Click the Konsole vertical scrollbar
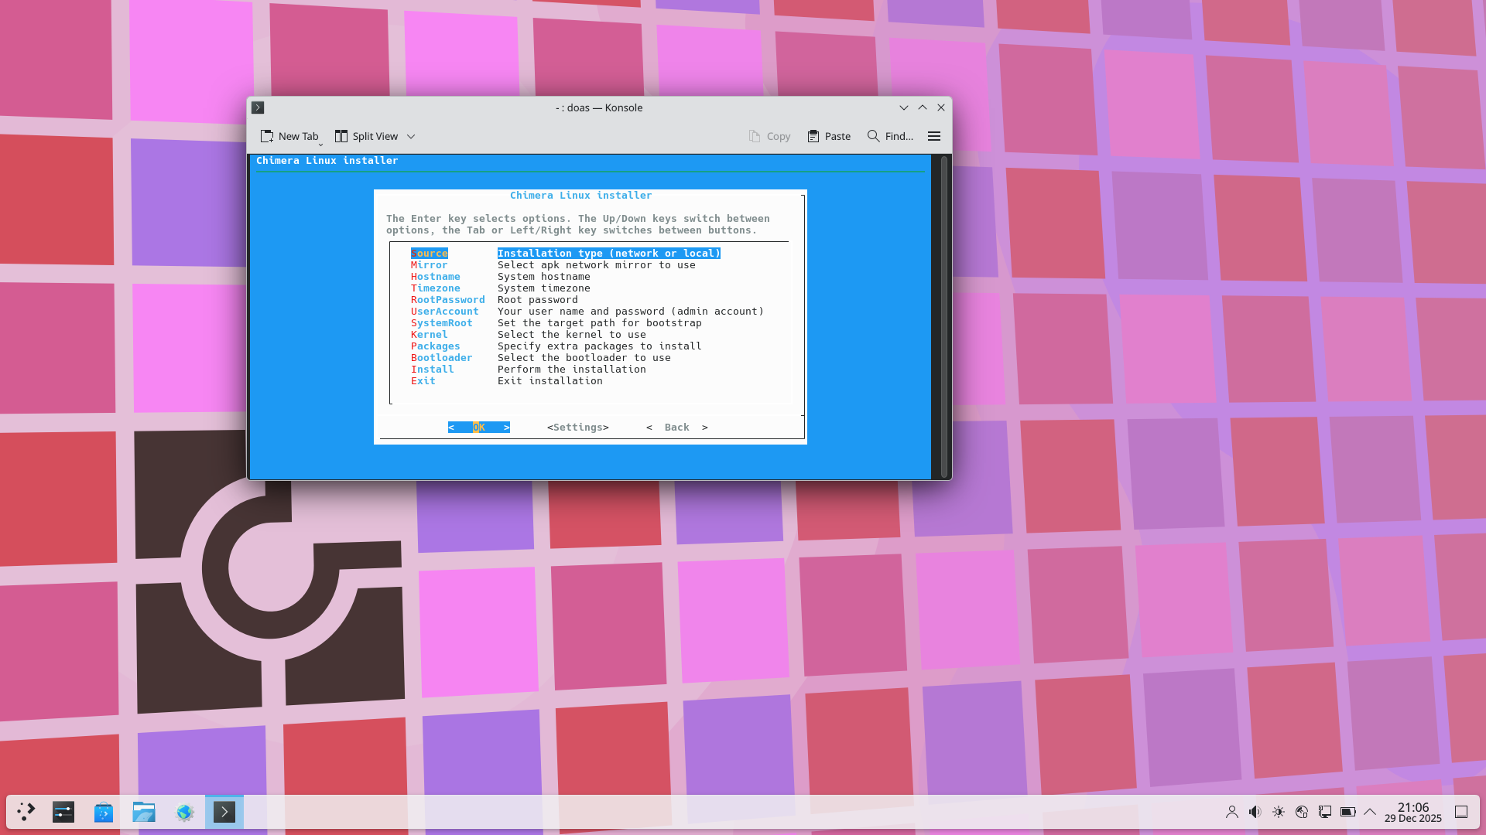Image resolution: width=1486 pixels, height=835 pixels. click(943, 316)
